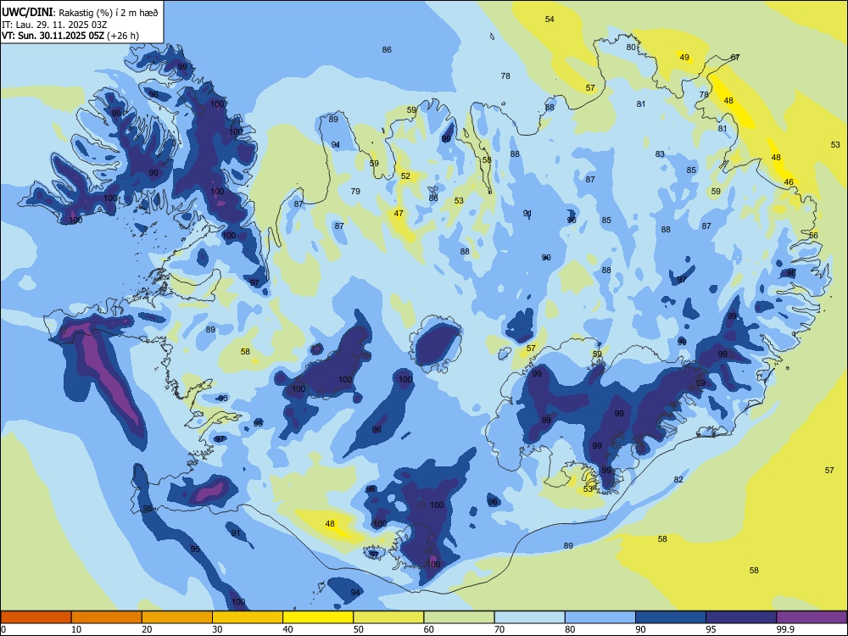This screenshot has width=848, height=636.
Task: Select the dark blue 90–95 legend swatch
Action: (671, 617)
